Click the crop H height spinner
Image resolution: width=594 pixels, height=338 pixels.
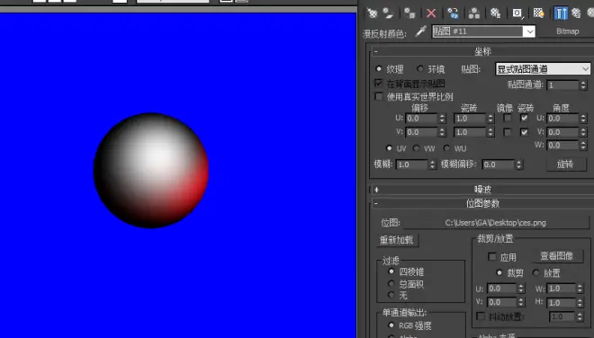coord(580,302)
